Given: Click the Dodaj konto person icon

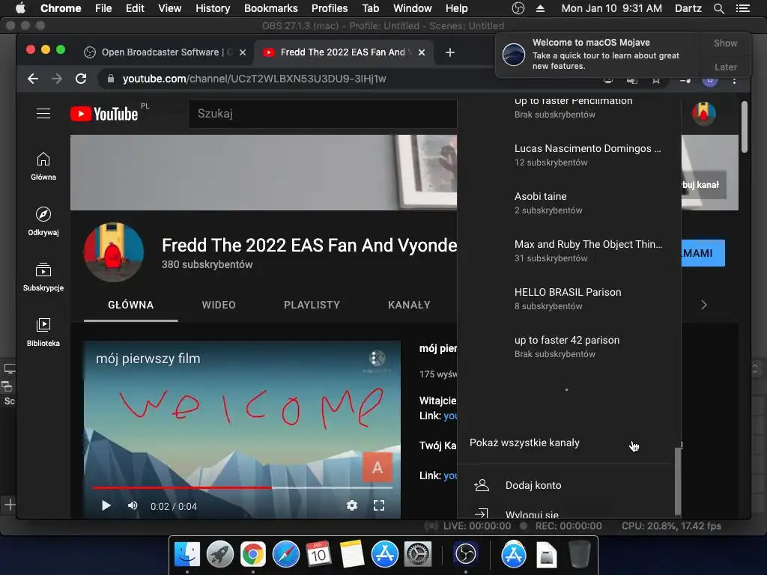Looking at the screenshot, I should (x=482, y=485).
